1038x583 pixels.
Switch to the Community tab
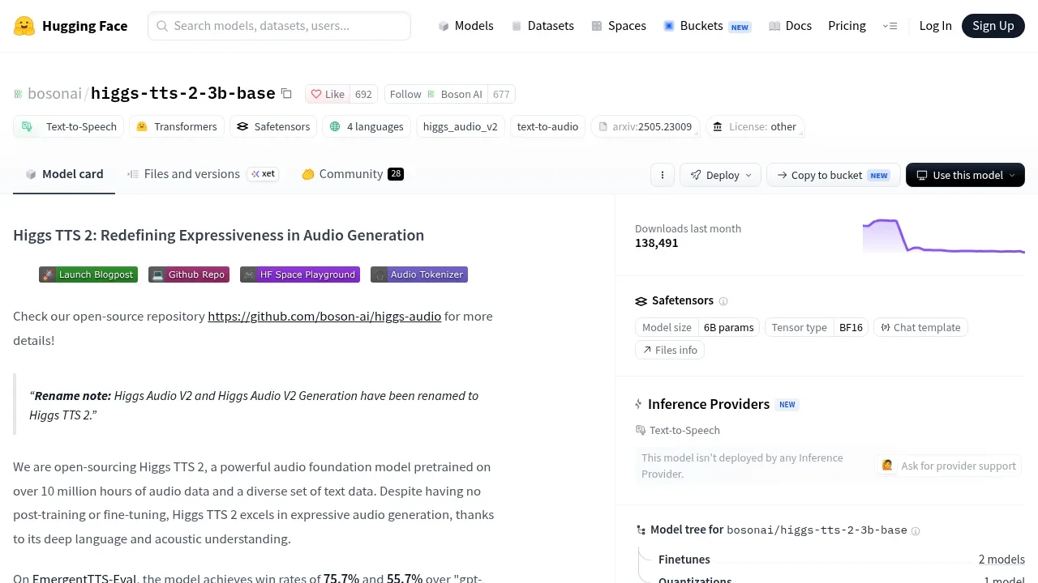[352, 174]
